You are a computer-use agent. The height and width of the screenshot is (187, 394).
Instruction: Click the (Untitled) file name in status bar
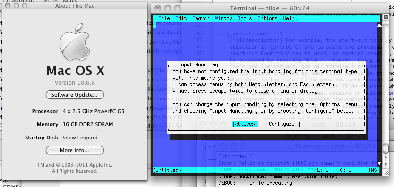pyautogui.click(x=167, y=170)
